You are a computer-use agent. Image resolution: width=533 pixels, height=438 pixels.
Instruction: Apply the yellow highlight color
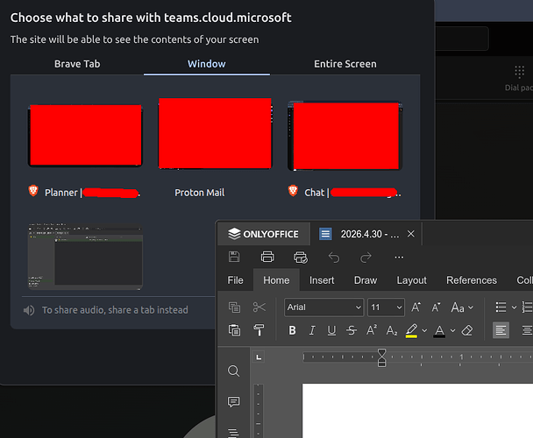point(411,330)
